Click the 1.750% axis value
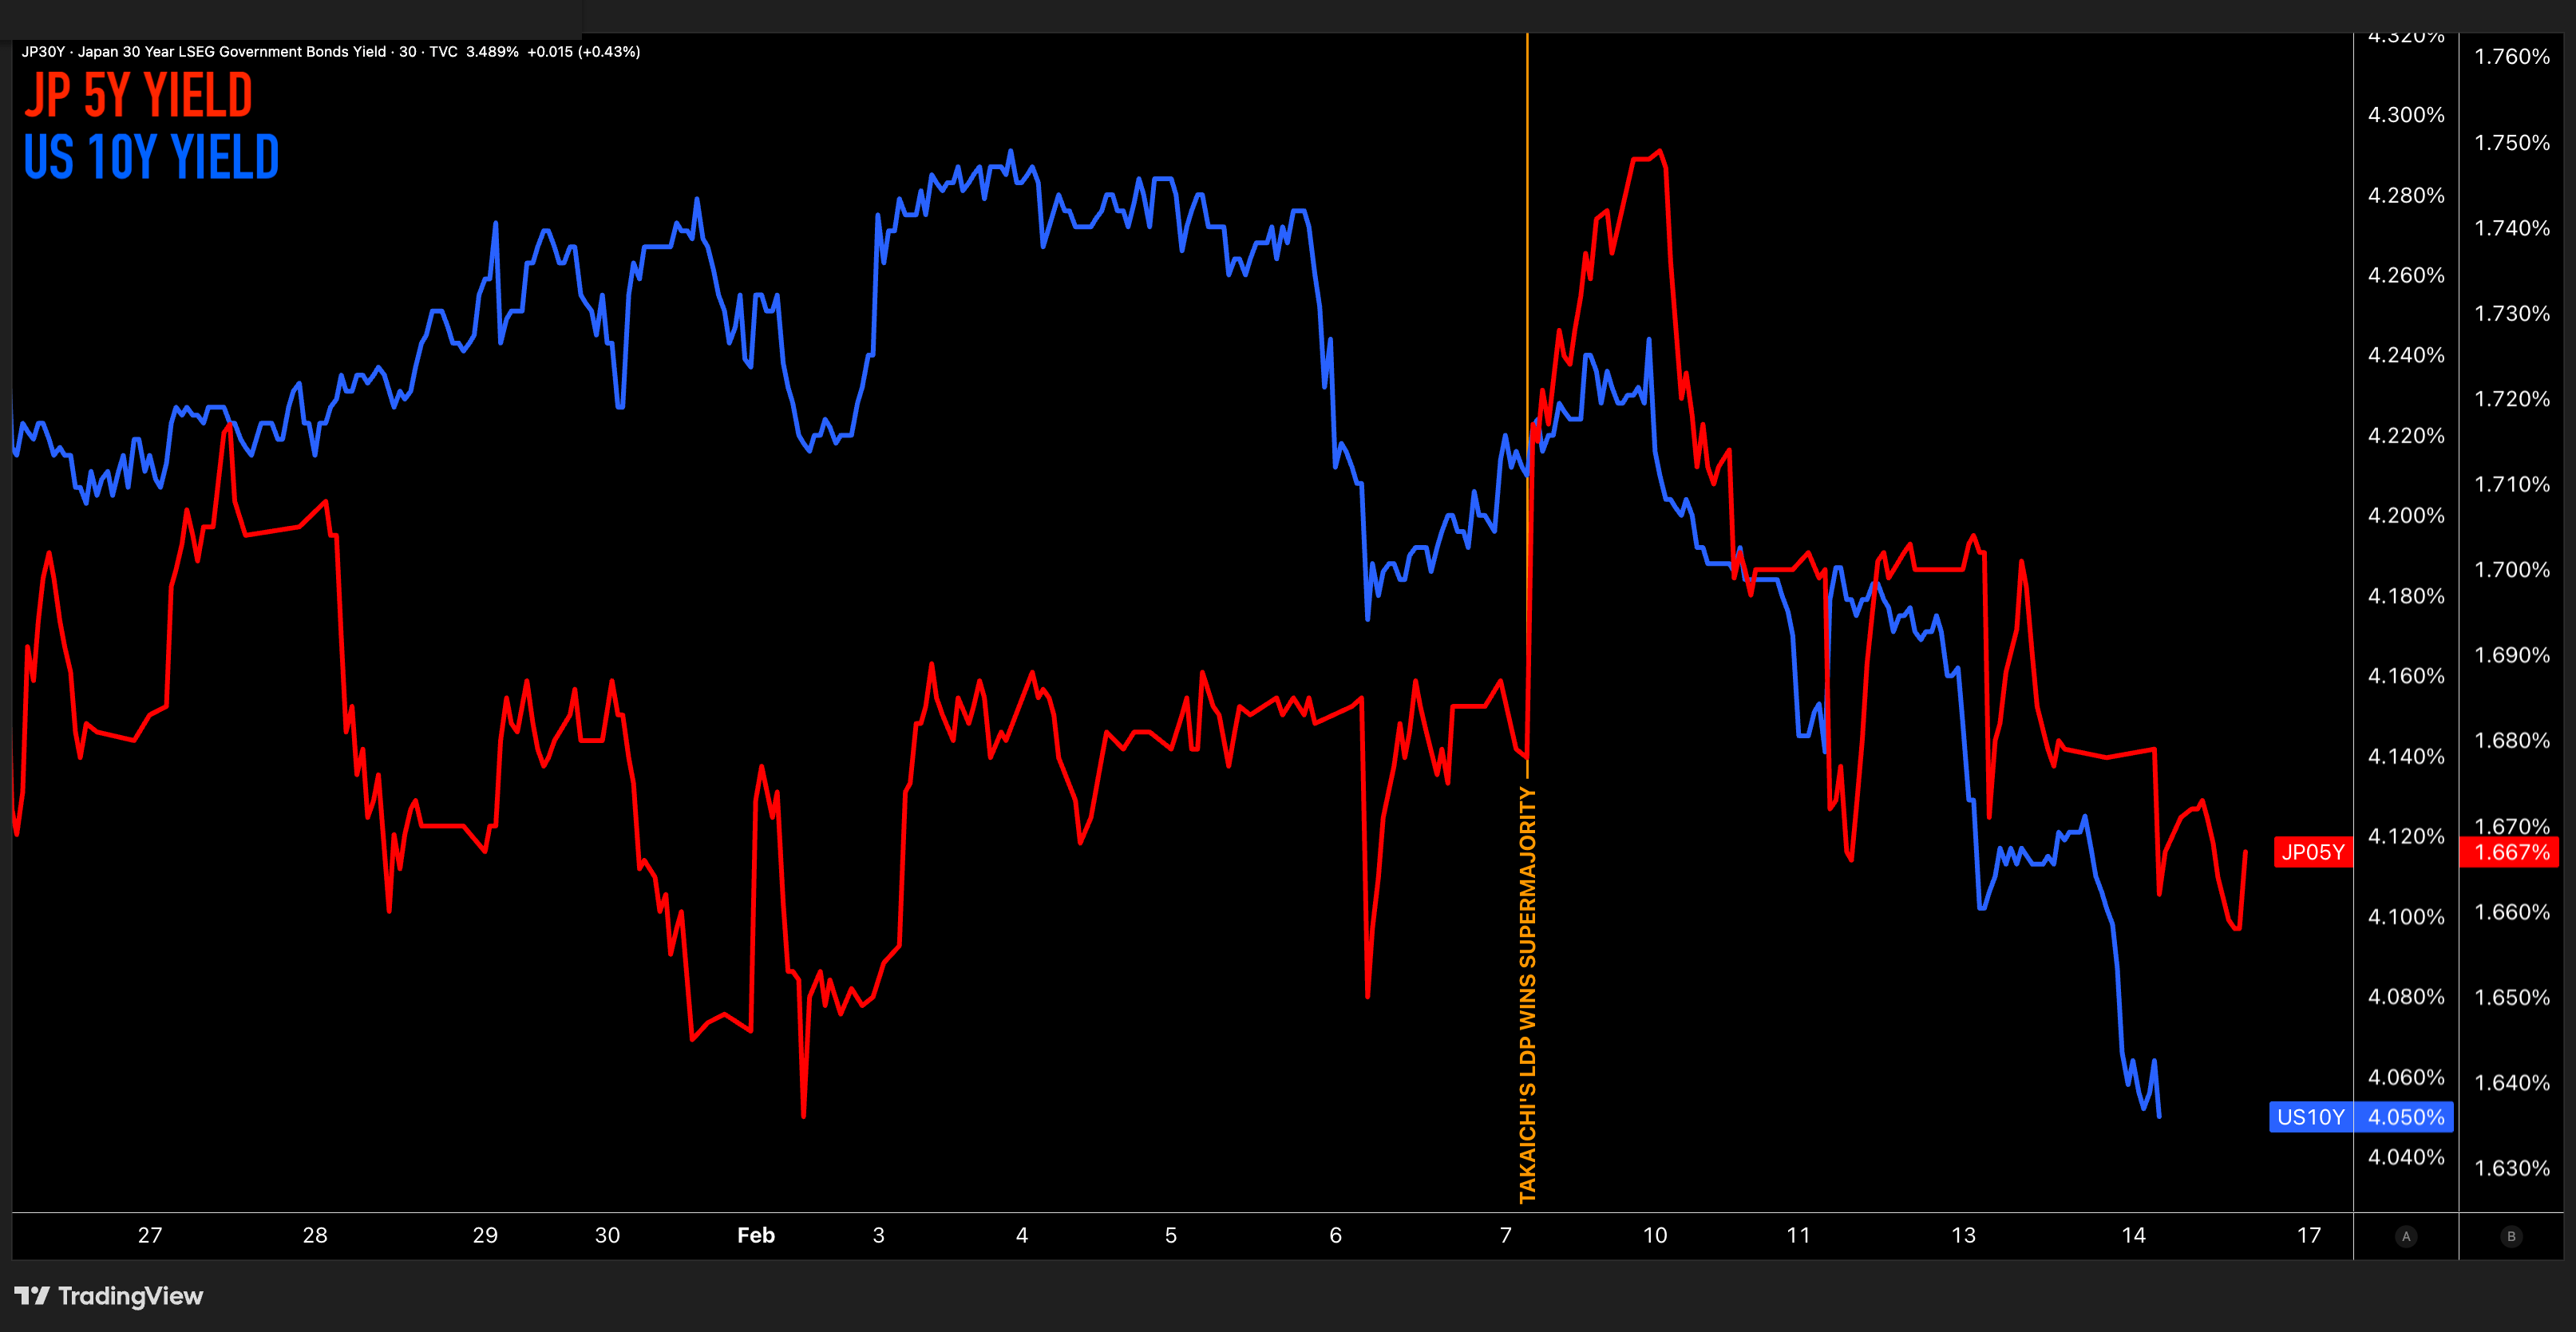Viewport: 2576px width, 1332px height. point(2512,143)
